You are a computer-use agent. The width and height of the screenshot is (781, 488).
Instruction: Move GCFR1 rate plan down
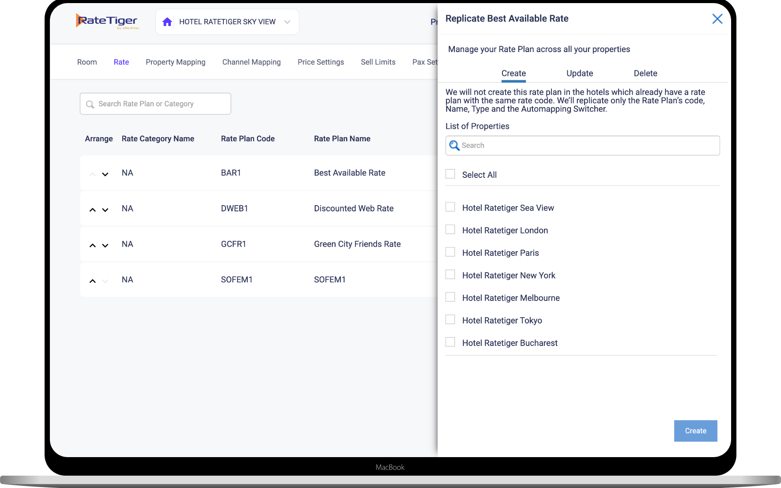(x=105, y=246)
